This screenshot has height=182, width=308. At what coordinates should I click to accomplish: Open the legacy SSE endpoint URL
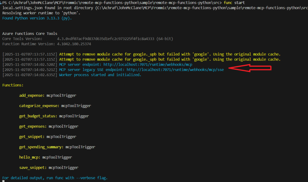175,69
